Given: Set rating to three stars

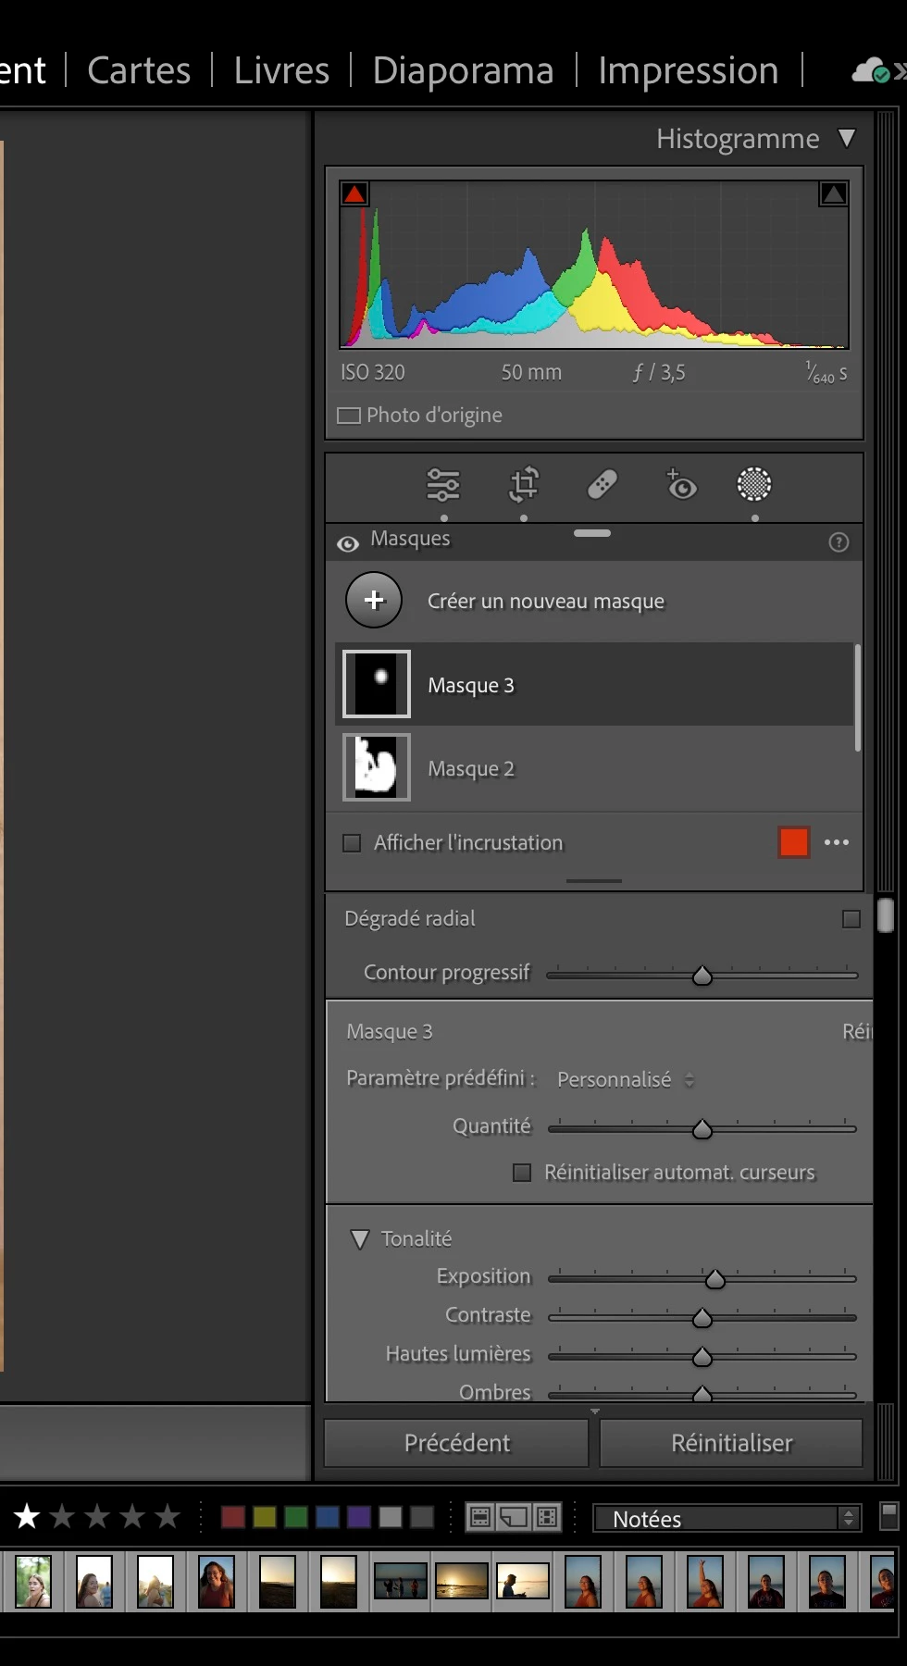Looking at the screenshot, I should 97,1517.
